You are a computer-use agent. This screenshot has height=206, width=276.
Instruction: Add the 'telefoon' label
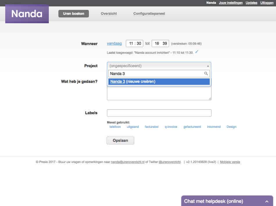(x=115, y=127)
